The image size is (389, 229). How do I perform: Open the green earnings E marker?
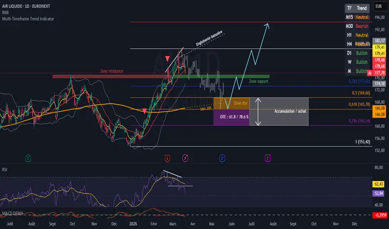[x=28, y=158]
